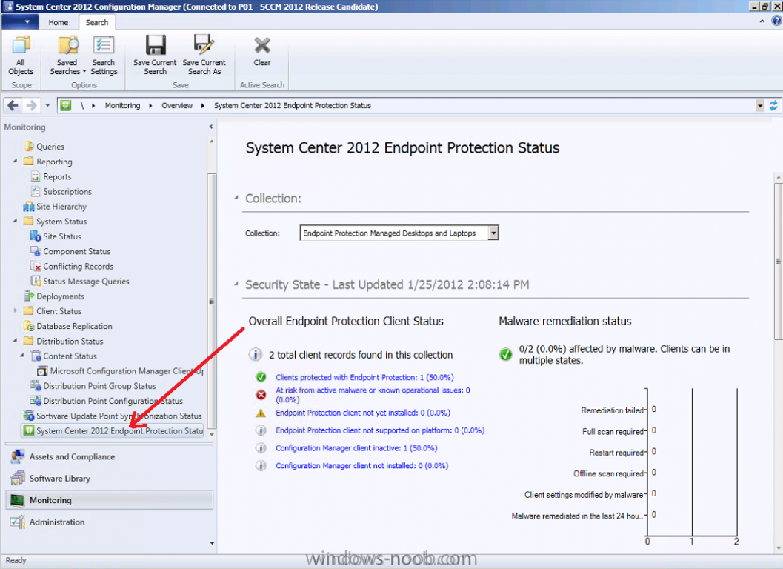The height and width of the screenshot is (569, 783).
Task: Open the address bar history dropdown
Action: click(759, 105)
